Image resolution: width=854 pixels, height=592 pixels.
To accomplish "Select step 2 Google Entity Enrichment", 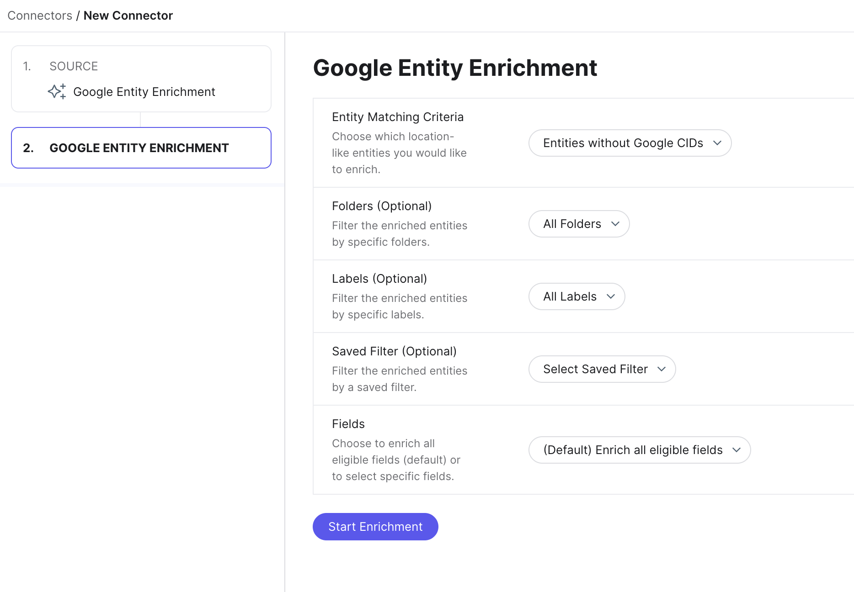I will coord(141,148).
